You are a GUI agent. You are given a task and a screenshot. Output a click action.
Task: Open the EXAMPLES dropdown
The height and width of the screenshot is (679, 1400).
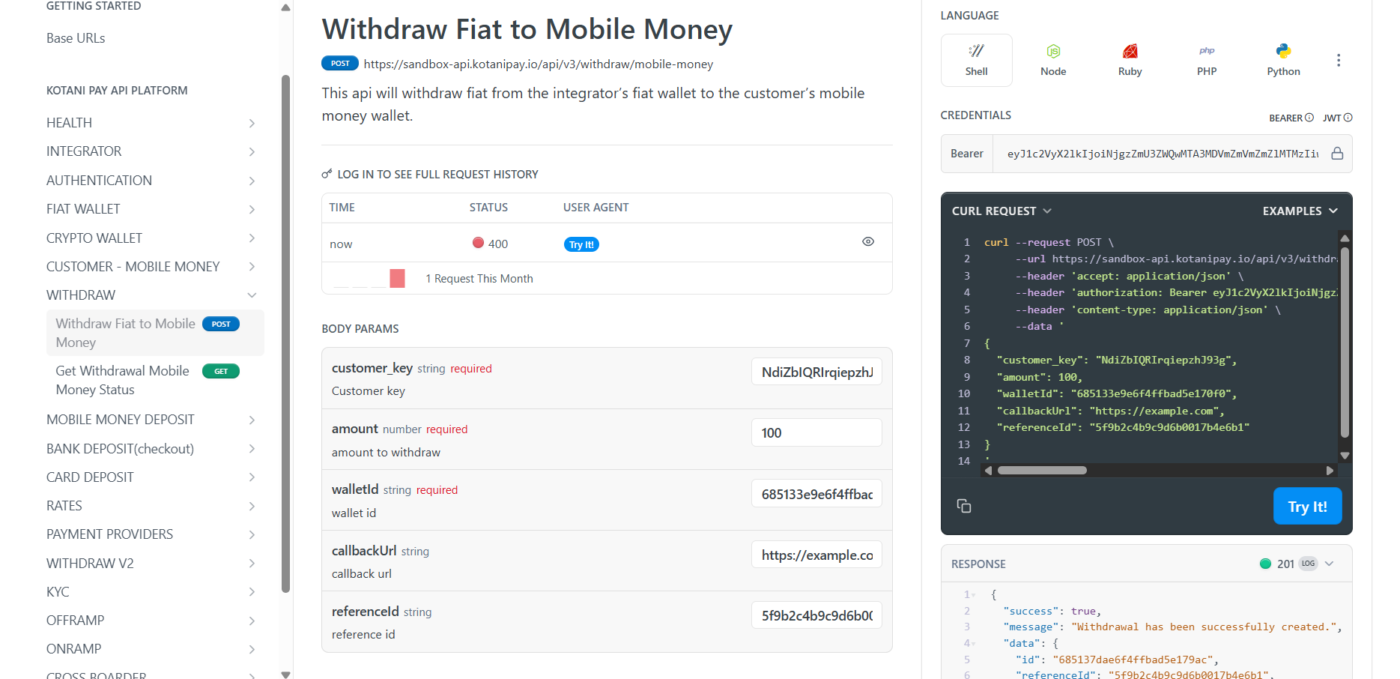(1300, 211)
